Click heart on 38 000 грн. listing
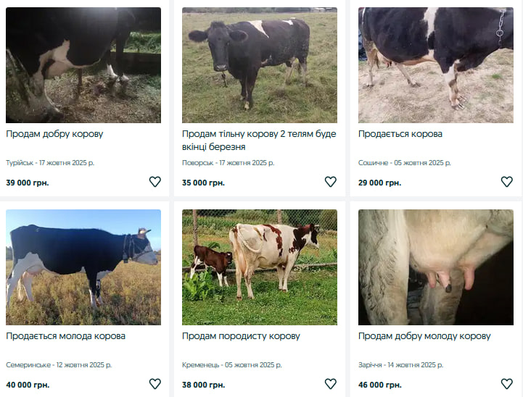Screen dimensions: 523x397 tap(331, 384)
